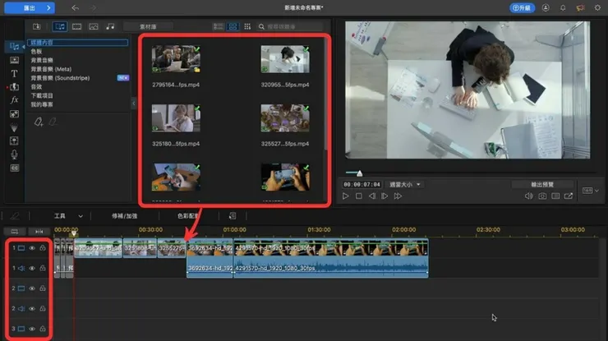Show only audio media filter
Screen dimensions: 608x341
110,26
